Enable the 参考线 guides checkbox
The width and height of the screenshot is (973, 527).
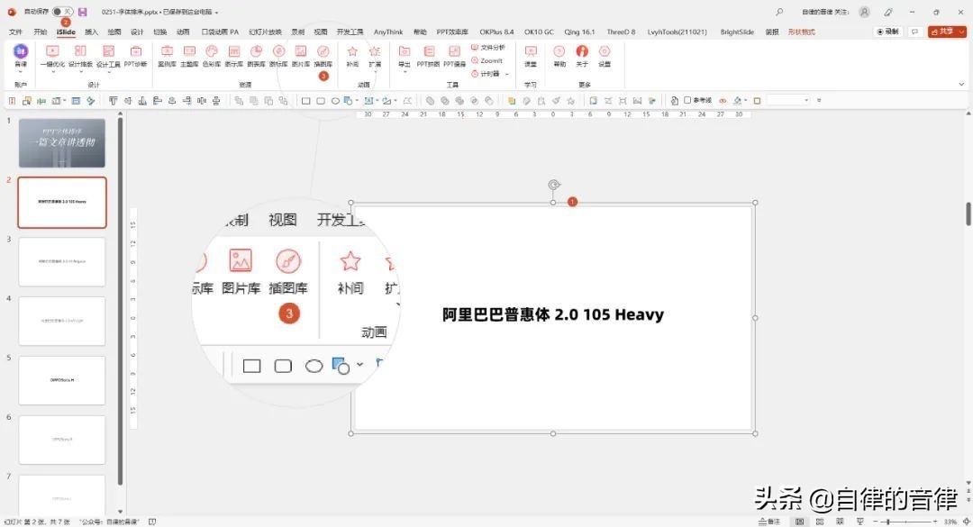click(687, 100)
